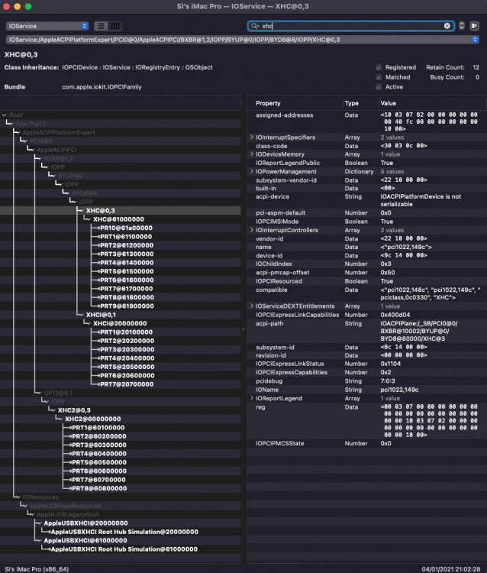
Task: Collapse the XHCI@20000000 node
Action: coord(88,323)
